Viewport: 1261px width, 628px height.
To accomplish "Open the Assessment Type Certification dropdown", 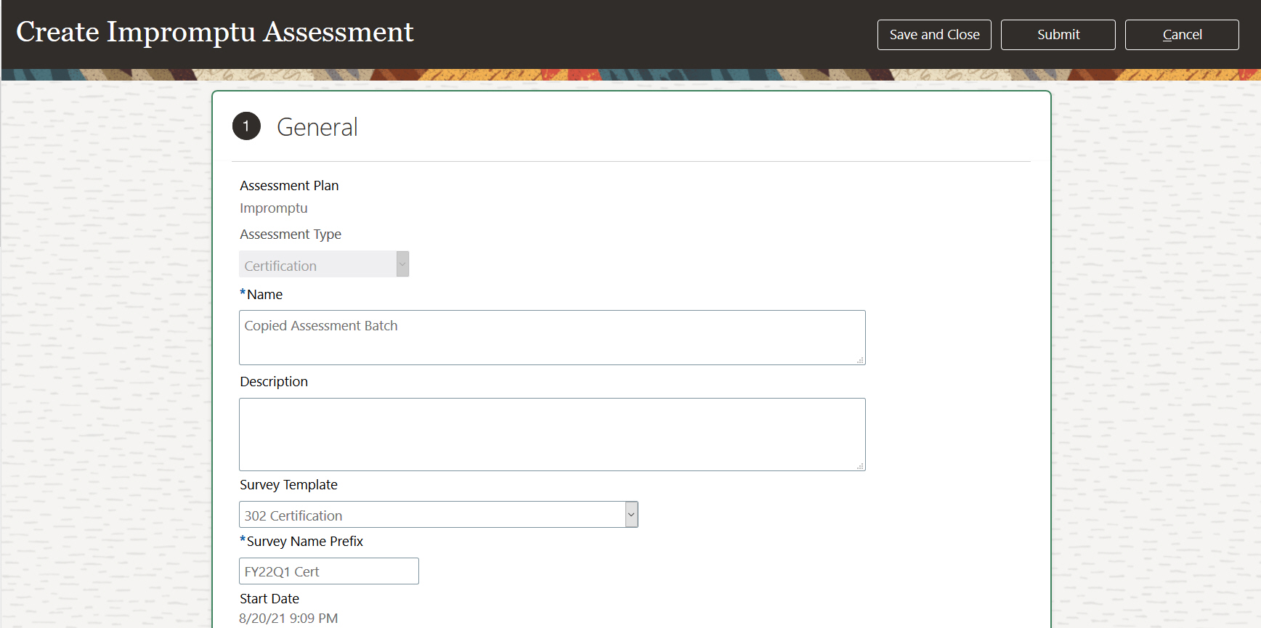I will tap(318, 265).
